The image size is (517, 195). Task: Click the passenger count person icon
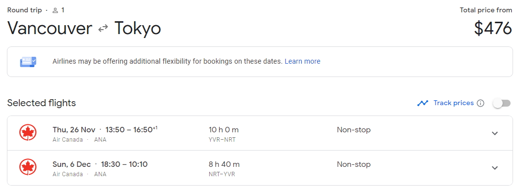coord(55,10)
